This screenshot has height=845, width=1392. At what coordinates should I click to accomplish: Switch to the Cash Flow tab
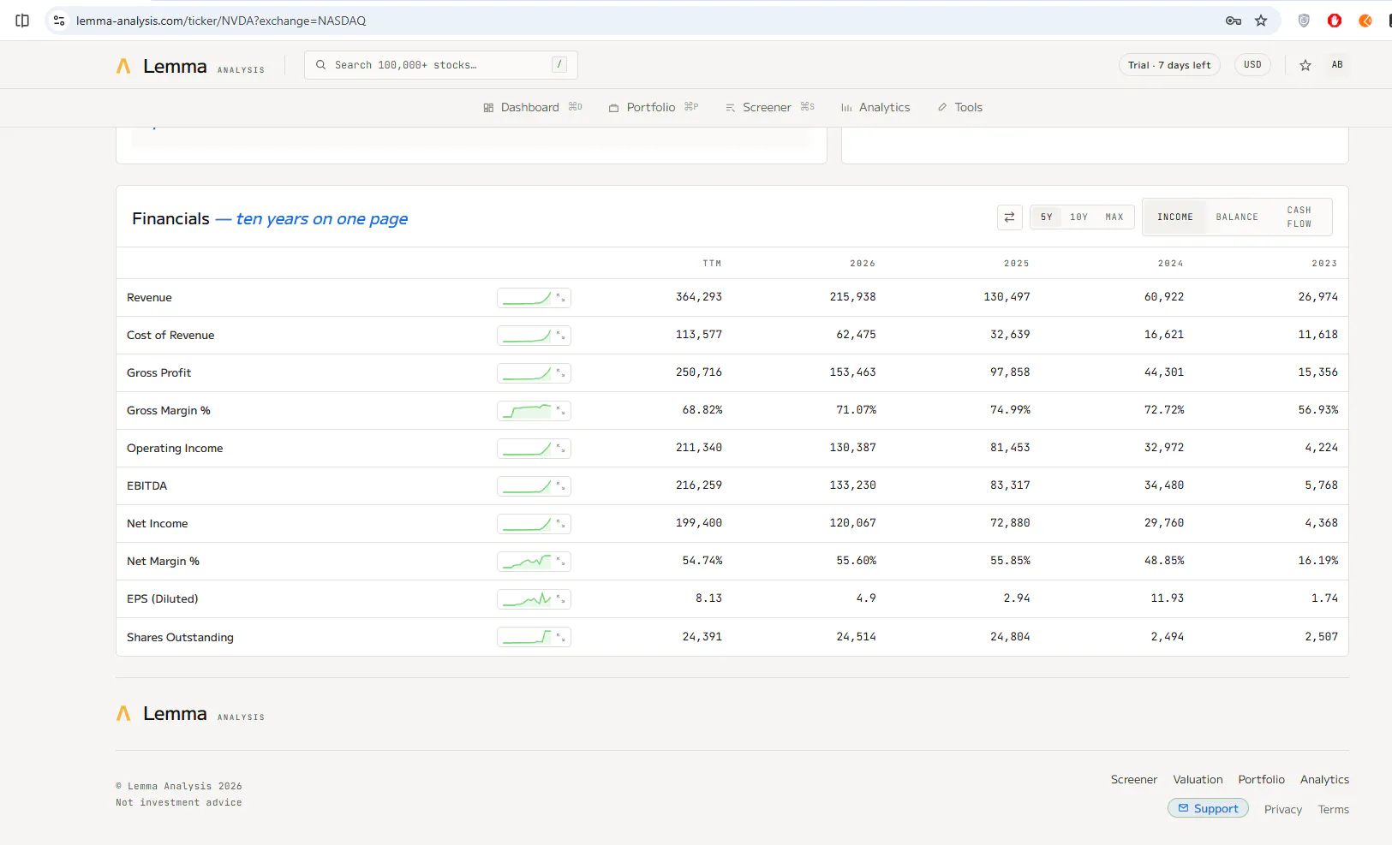[1299, 217]
